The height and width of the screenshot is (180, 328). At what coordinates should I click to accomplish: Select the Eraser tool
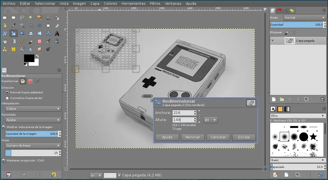(40, 41)
